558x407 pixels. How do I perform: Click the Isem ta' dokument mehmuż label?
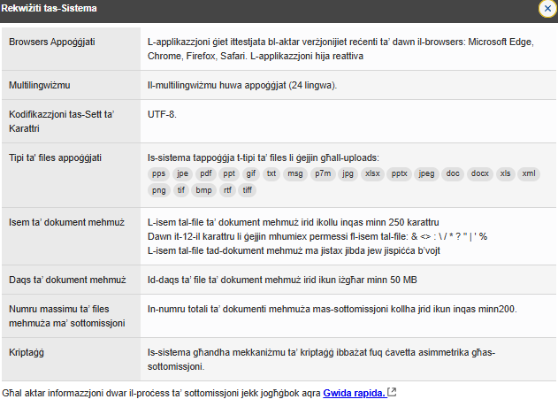coord(66,223)
